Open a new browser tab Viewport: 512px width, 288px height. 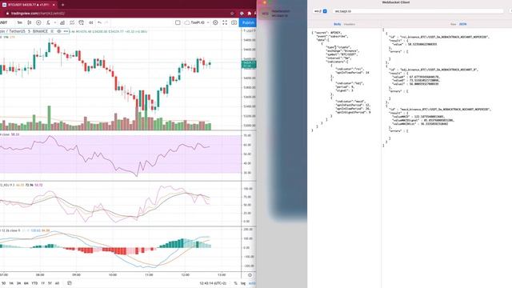[x=62, y=5]
